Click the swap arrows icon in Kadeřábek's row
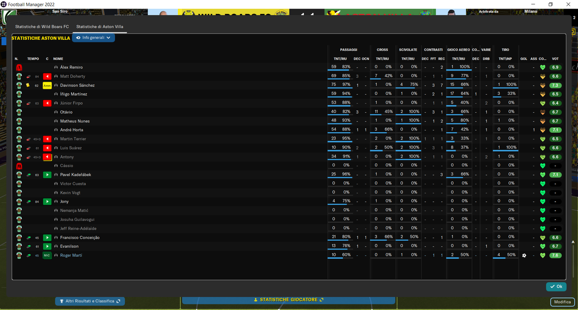 (x=28, y=175)
